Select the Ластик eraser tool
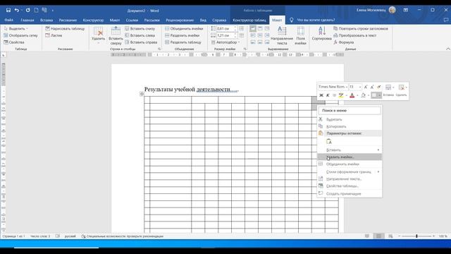The height and width of the screenshot is (254, 451). pyautogui.click(x=54, y=35)
